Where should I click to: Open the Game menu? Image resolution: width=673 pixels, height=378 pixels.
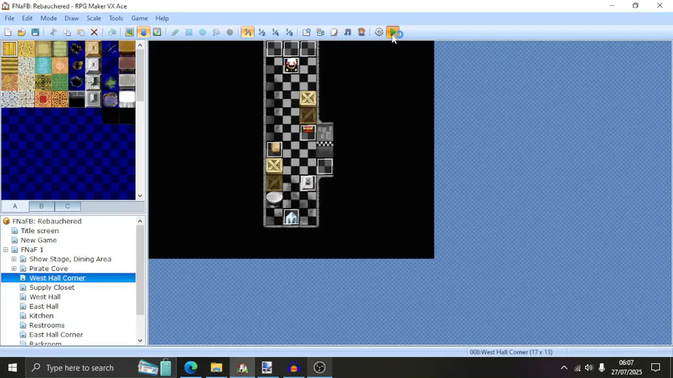point(140,19)
